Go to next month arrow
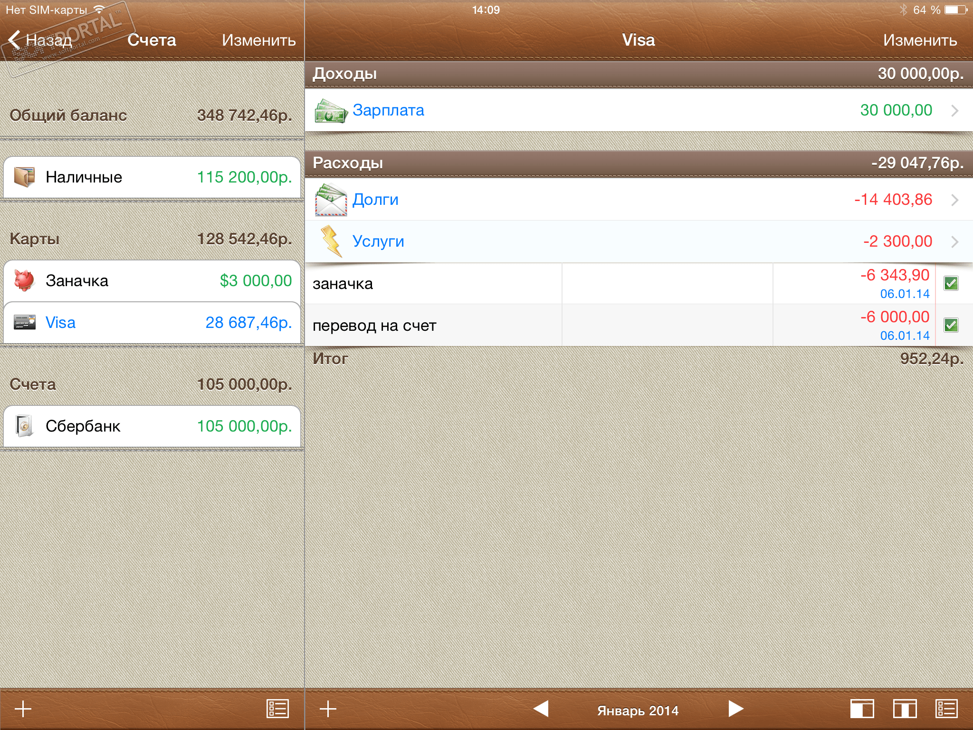This screenshot has width=973, height=730. 735,709
